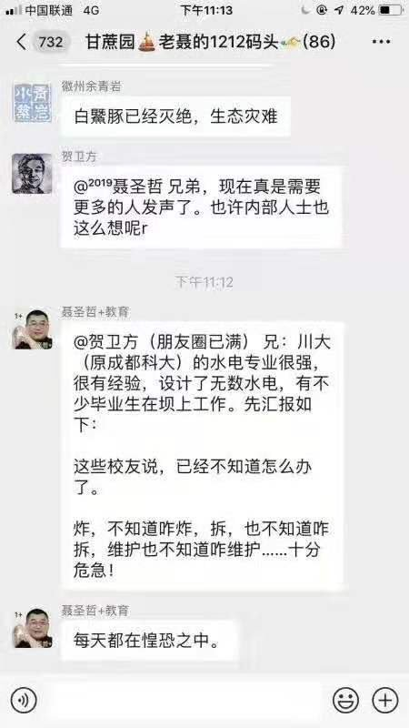This screenshot has height=728, width=409.
Task: Tap the battery indicator in status bar
Action: (390, 10)
